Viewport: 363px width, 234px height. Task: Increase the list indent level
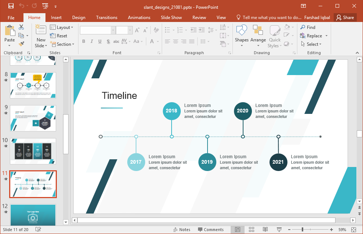202,30
